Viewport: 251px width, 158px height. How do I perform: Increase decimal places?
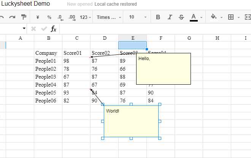point(72,17)
